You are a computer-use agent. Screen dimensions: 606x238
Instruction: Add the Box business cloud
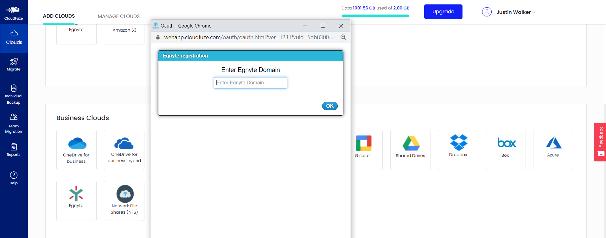pos(506,150)
